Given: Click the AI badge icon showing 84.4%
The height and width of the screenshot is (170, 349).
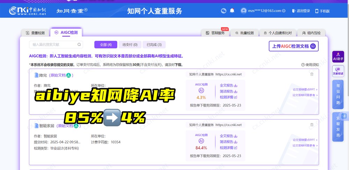Looking at the screenshot, I should click(201, 141).
